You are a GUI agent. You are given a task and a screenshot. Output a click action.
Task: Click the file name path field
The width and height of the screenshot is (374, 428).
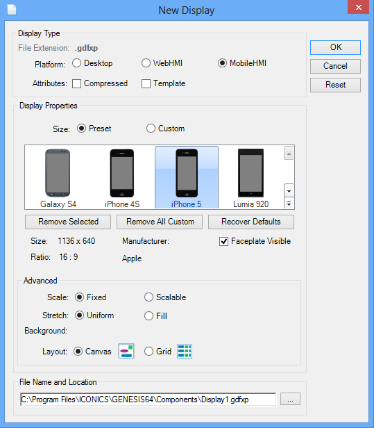click(x=148, y=400)
